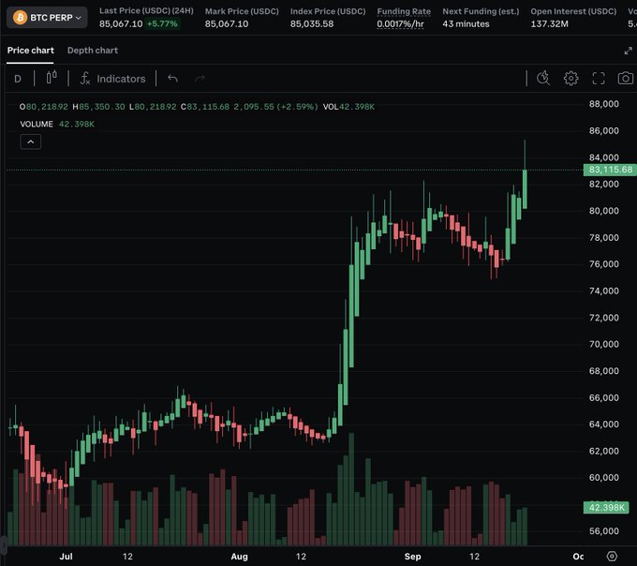Click the Next Funding 43 minutes value
The image size is (637, 566).
click(466, 24)
